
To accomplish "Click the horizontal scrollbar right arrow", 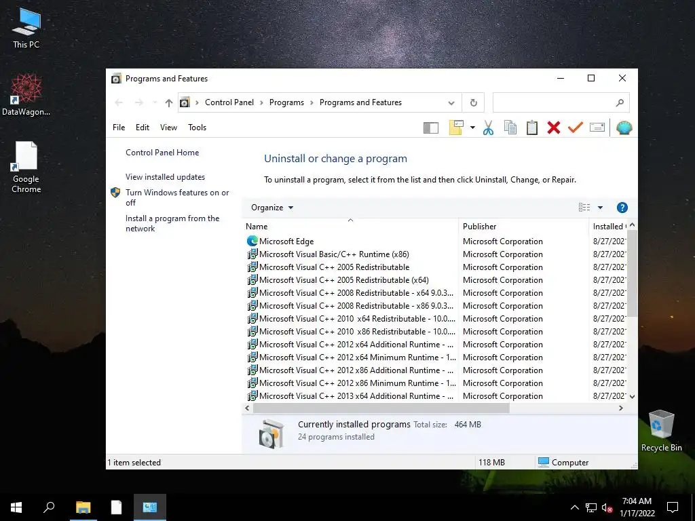I will [x=621, y=408].
